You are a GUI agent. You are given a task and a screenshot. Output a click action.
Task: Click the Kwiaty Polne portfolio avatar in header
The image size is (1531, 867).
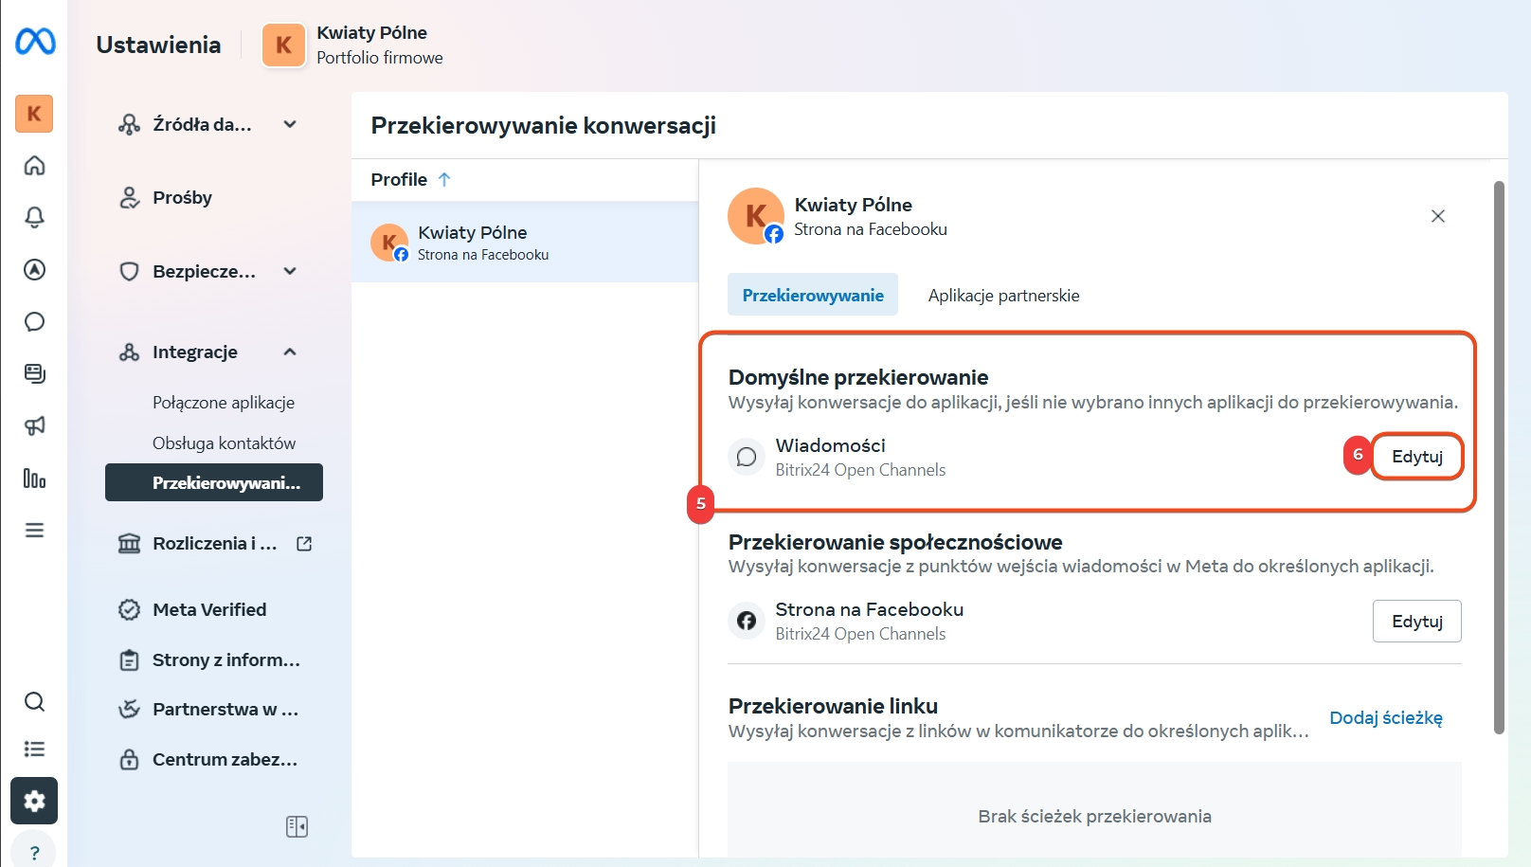click(283, 45)
